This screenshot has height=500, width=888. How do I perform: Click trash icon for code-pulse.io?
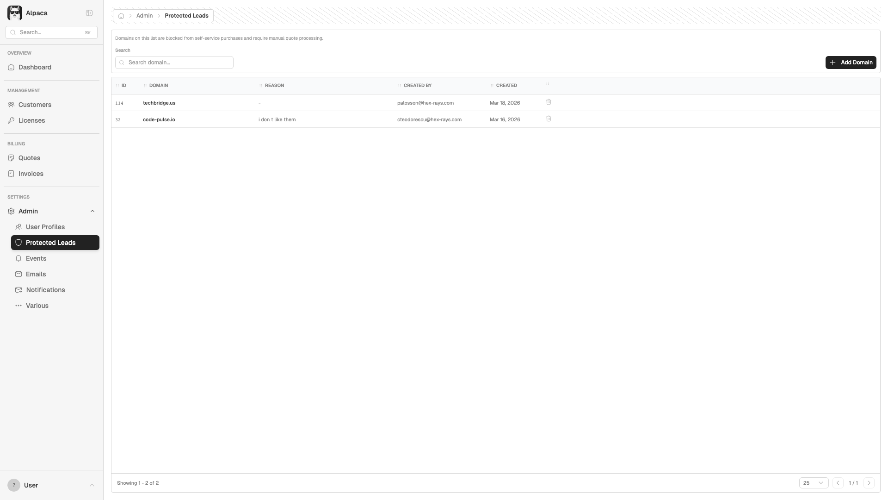coord(549,119)
